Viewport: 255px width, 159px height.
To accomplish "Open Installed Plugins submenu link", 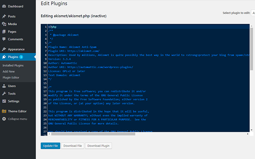I will [13, 65].
